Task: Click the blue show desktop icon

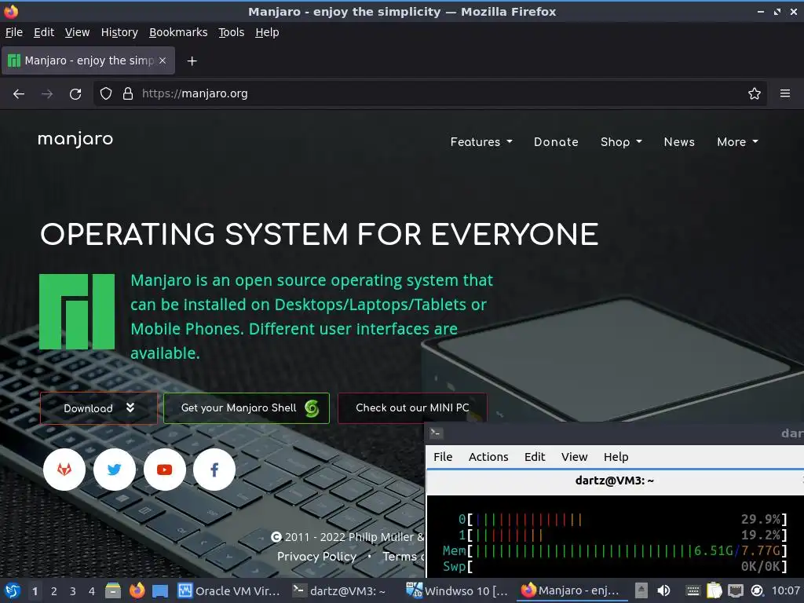Action: click(x=160, y=591)
